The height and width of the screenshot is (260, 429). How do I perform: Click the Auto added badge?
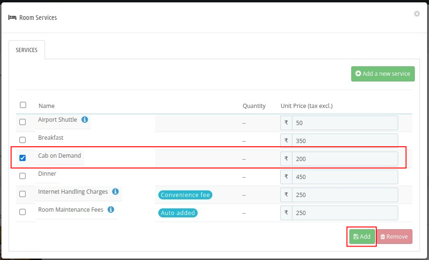pyautogui.click(x=178, y=213)
